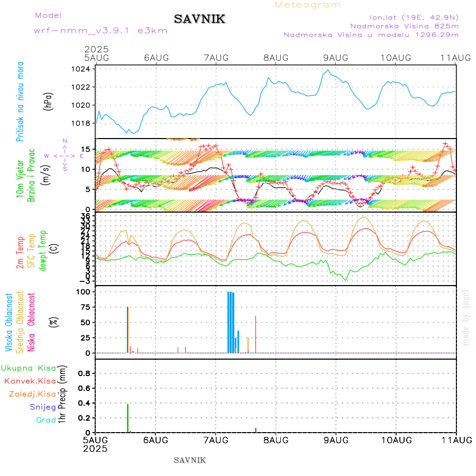This screenshot has width=476, height=476.
Task: Click the 'Meteogram' heading text
Action: [x=308, y=5]
